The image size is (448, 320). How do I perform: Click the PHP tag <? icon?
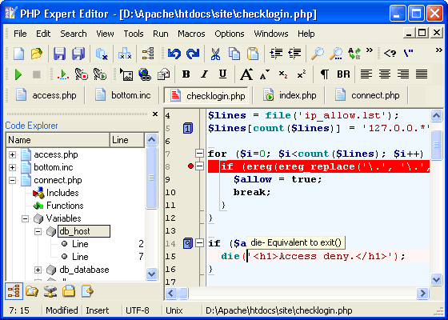coord(390,53)
